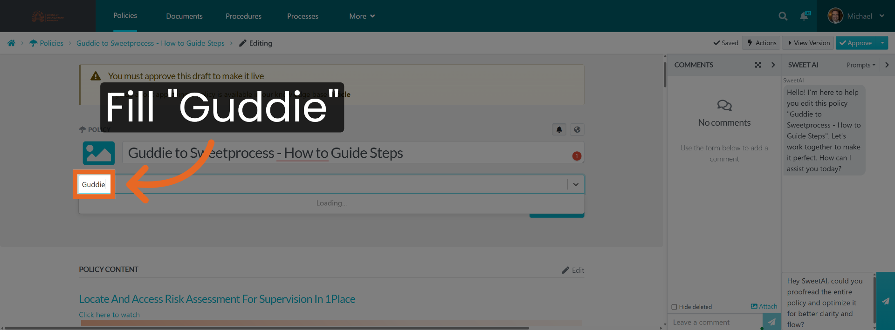Send the comment with paper plane
This screenshot has height=330, width=895.
(772, 322)
